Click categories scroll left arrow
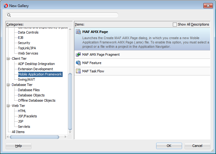Image resolution: width=216 pixels, height=154 pixels. (x=8, y=137)
